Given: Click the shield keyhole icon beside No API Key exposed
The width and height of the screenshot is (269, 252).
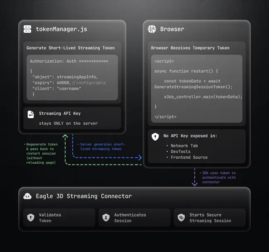Looking at the screenshot, I should coord(155,137).
